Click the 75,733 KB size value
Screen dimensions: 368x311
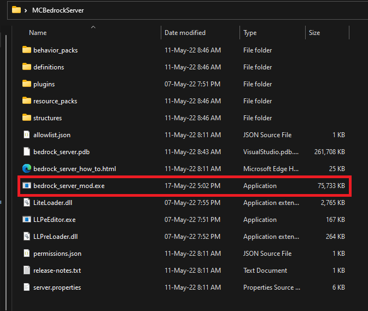pyautogui.click(x=331, y=186)
